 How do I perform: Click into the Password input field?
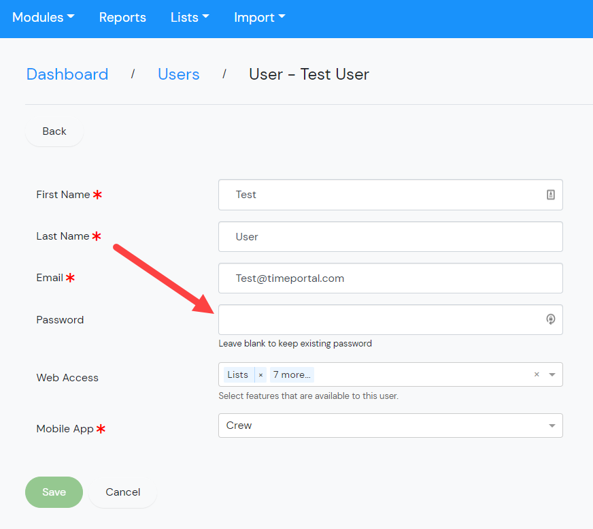point(390,319)
